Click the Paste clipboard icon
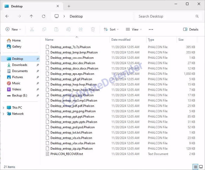 click(56, 29)
